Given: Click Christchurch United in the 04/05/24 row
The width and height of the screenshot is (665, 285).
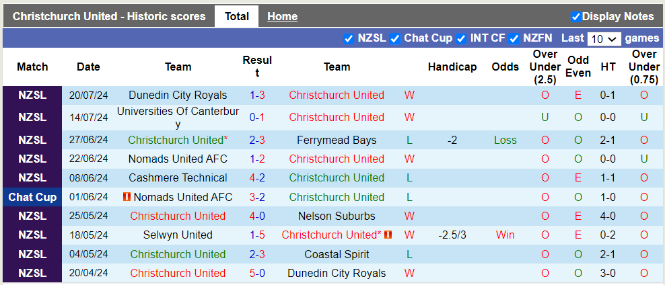Looking at the screenshot, I should pyautogui.click(x=178, y=254).
